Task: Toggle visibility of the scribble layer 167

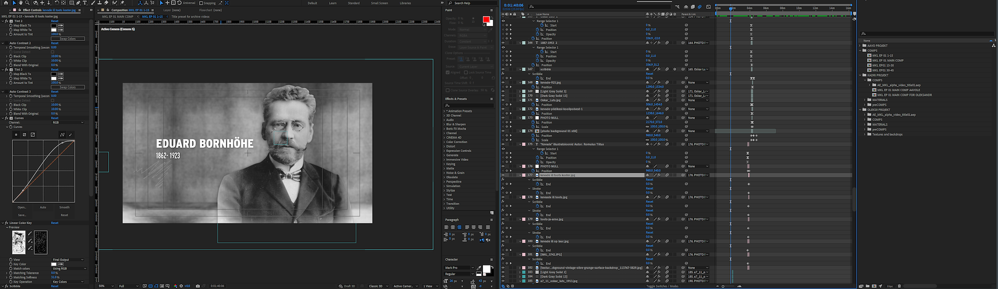Action: (x=503, y=70)
